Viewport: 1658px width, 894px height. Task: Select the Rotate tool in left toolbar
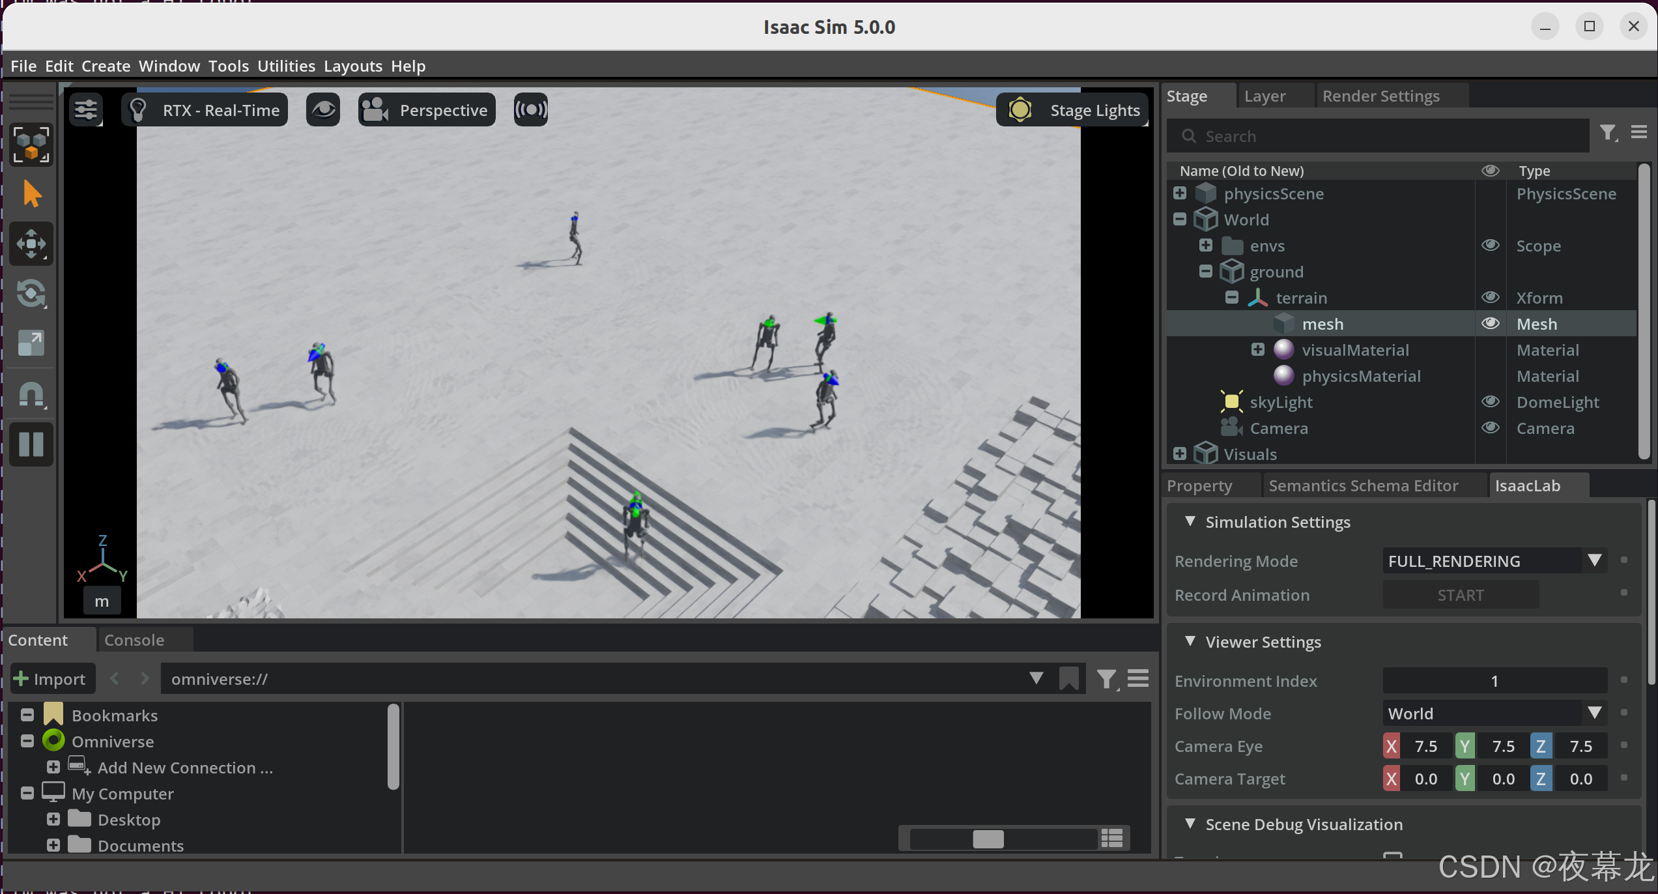click(31, 294)
